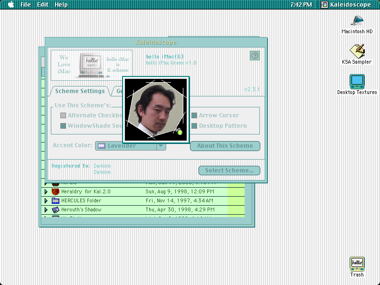Open the Kaleidoscope application menu
The image size is (380, 285).
346,5
